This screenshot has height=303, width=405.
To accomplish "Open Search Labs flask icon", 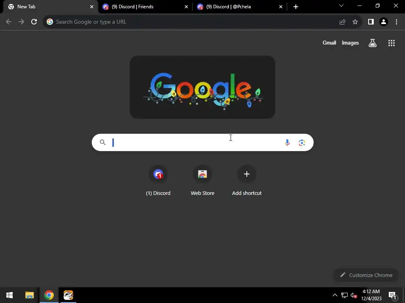I will tap(373, 43).
